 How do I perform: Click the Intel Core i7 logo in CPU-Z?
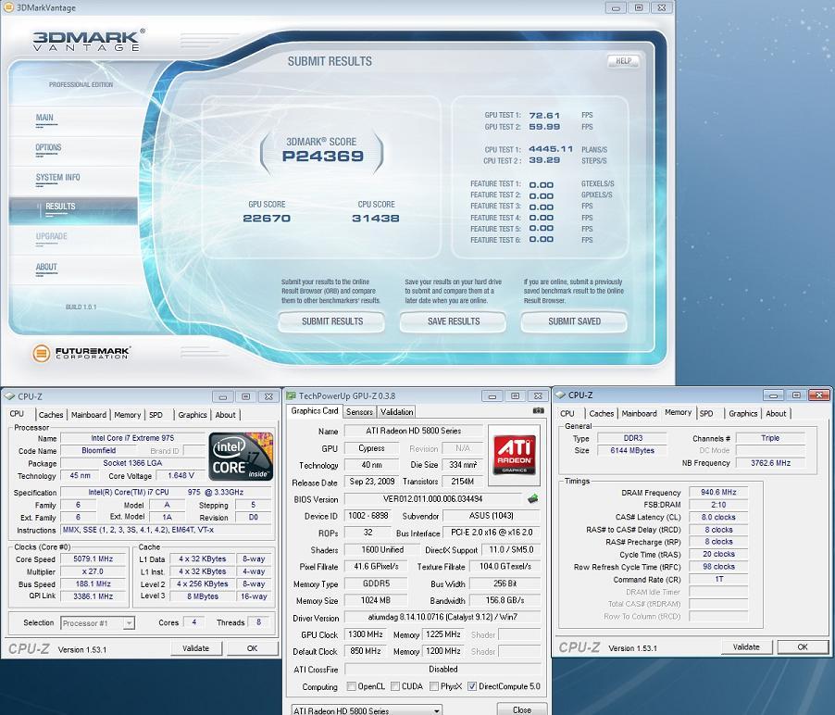point(241,456)
